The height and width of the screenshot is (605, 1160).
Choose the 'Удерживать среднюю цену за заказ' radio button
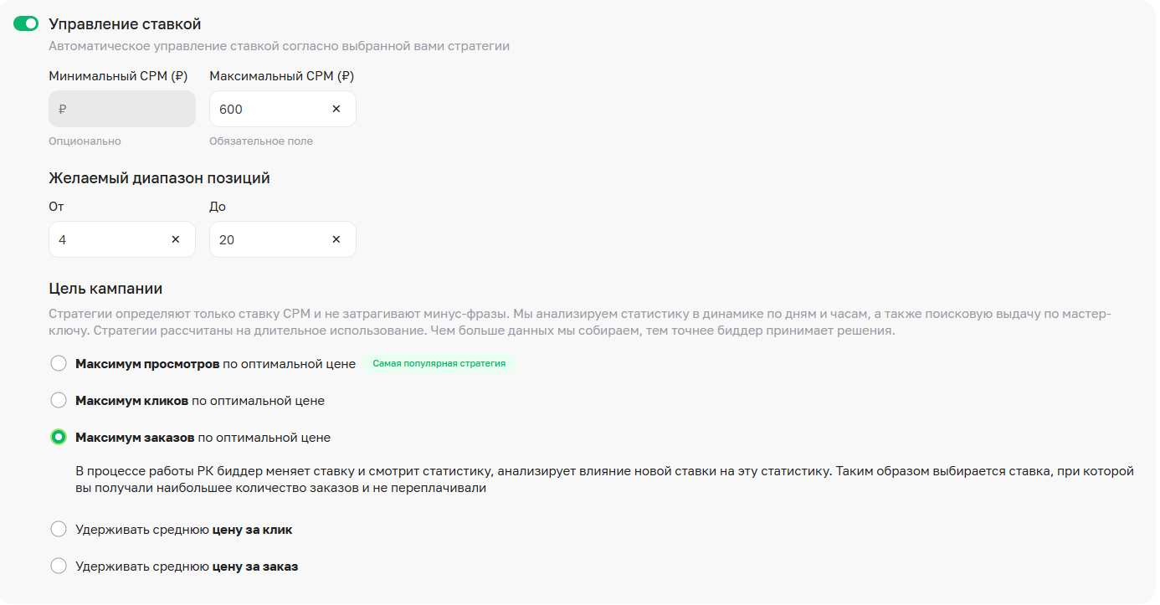(59, 566)
